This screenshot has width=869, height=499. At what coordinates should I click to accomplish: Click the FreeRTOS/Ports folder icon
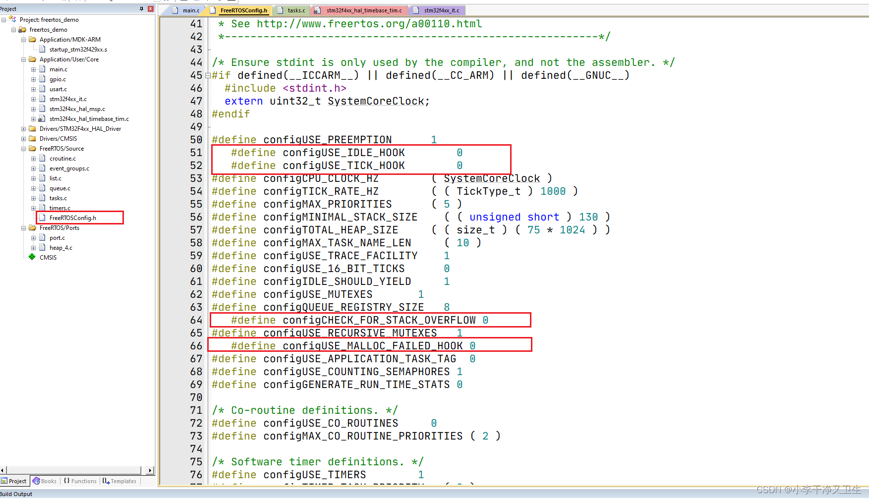(x=32, y=228)
